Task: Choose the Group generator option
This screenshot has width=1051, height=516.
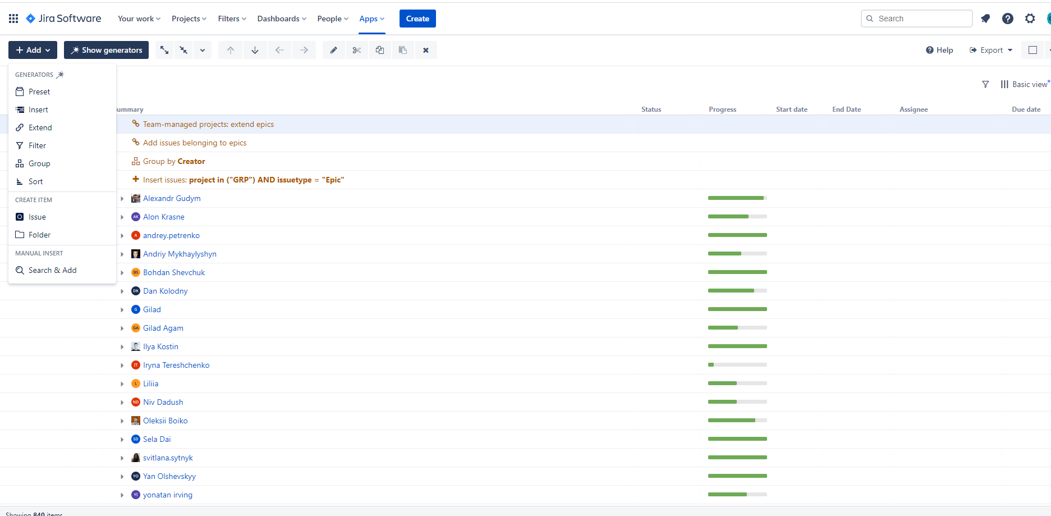Action: (62, 163)
